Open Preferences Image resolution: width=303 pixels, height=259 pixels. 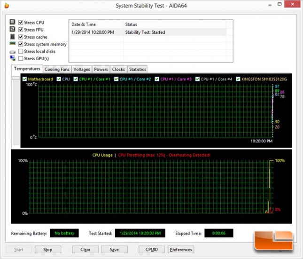click(181, 250)
